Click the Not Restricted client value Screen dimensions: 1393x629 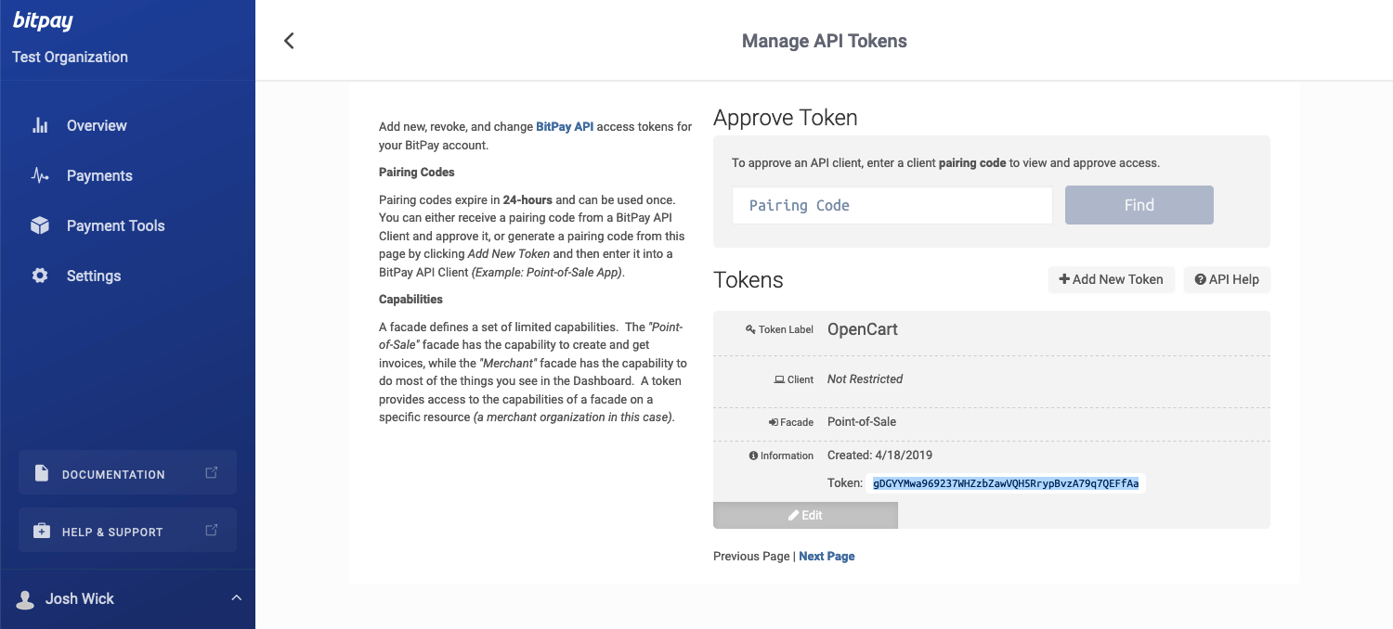tap(865, 379)
